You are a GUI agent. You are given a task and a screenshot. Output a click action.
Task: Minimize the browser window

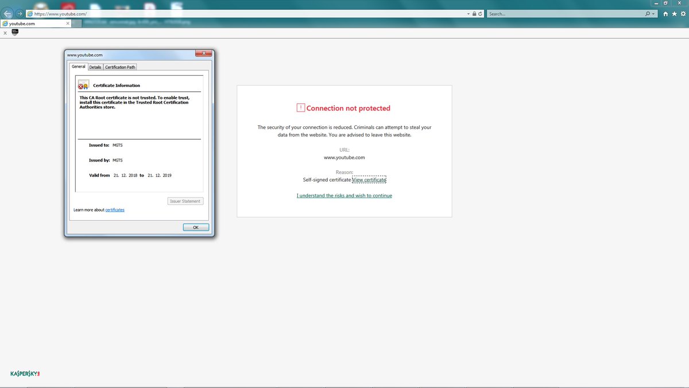(655, 3)
